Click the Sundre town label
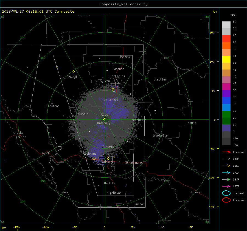Screen dimensions: 247x231 point(83,114)
